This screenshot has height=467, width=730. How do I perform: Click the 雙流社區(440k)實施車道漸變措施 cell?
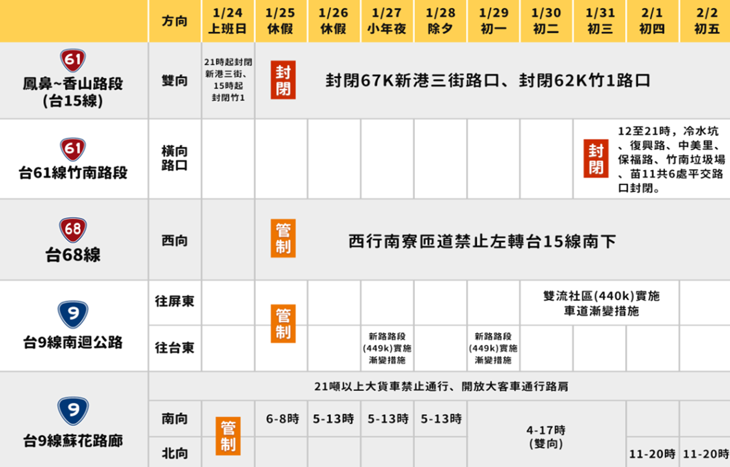(x=601, y=303)
